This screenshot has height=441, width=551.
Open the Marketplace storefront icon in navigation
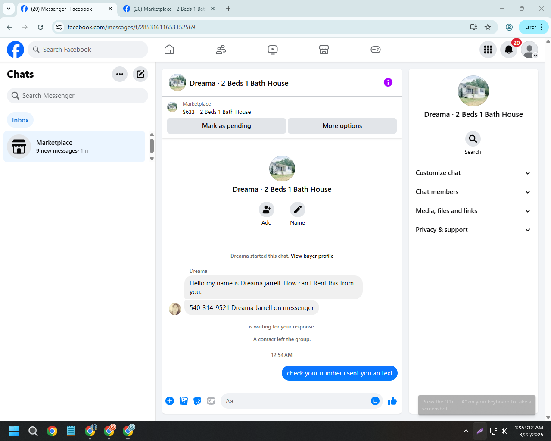coord(324,50)
